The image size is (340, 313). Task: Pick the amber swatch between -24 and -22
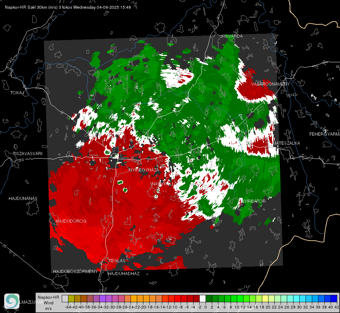(x=134, y=298)
